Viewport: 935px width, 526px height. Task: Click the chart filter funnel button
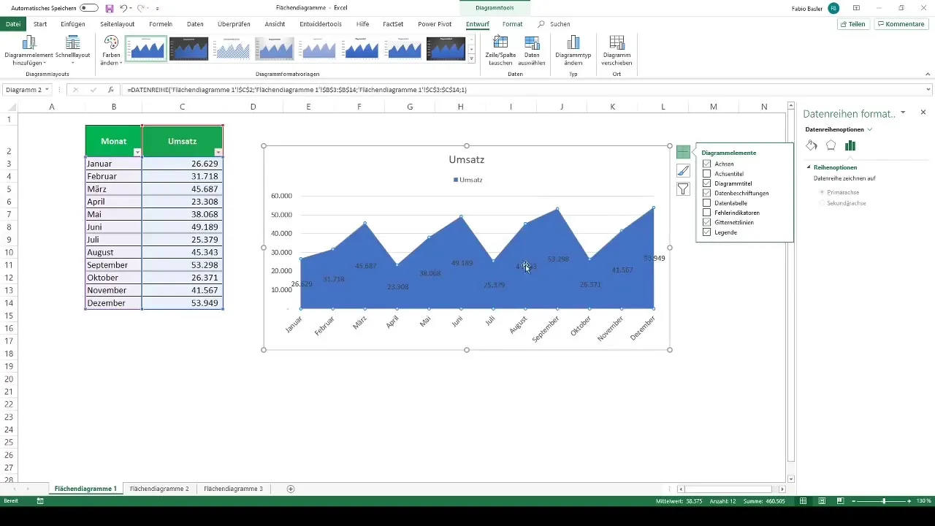683,188
